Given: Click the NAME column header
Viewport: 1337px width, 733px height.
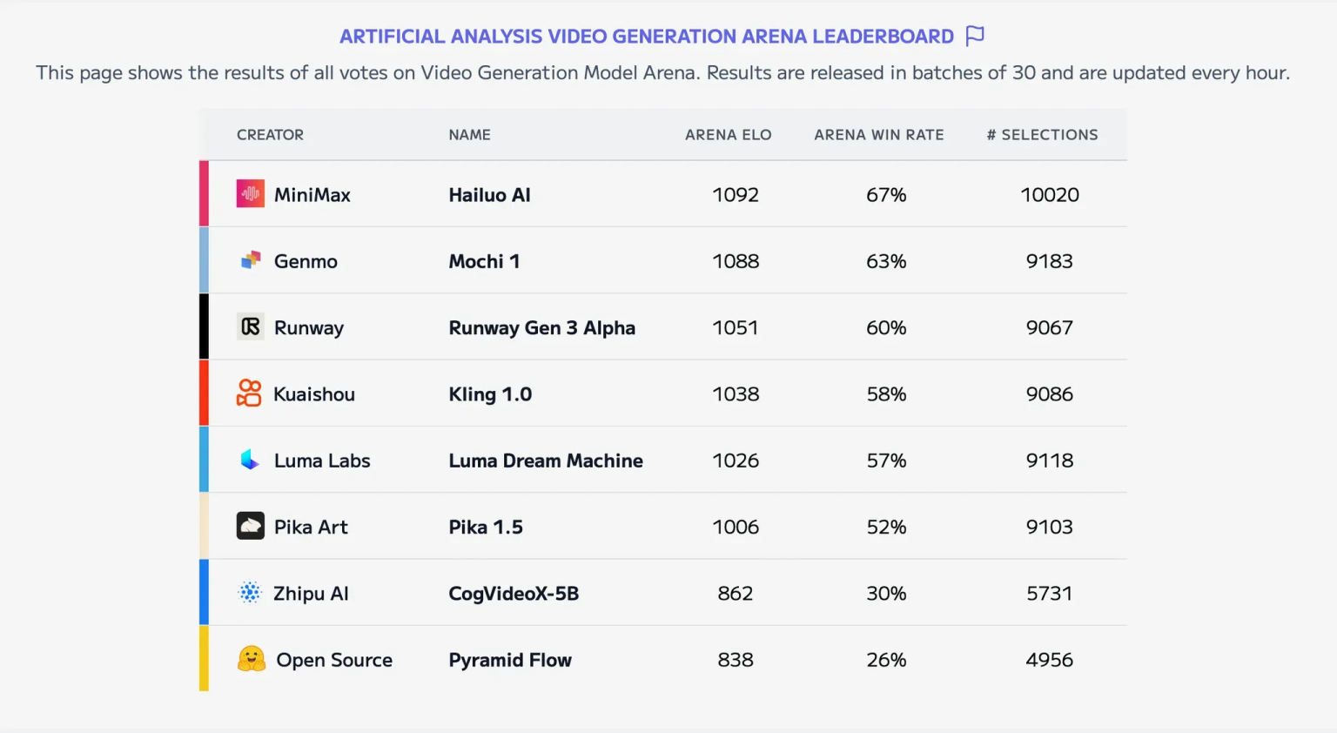Looking at the screenshot, I should pos(469,135).
